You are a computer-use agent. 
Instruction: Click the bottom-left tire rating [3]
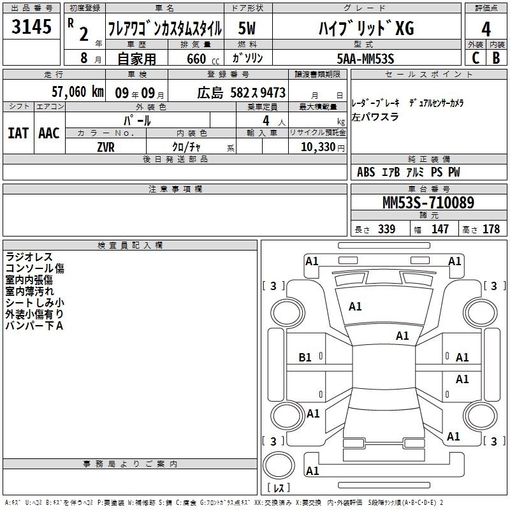point(273,441)
